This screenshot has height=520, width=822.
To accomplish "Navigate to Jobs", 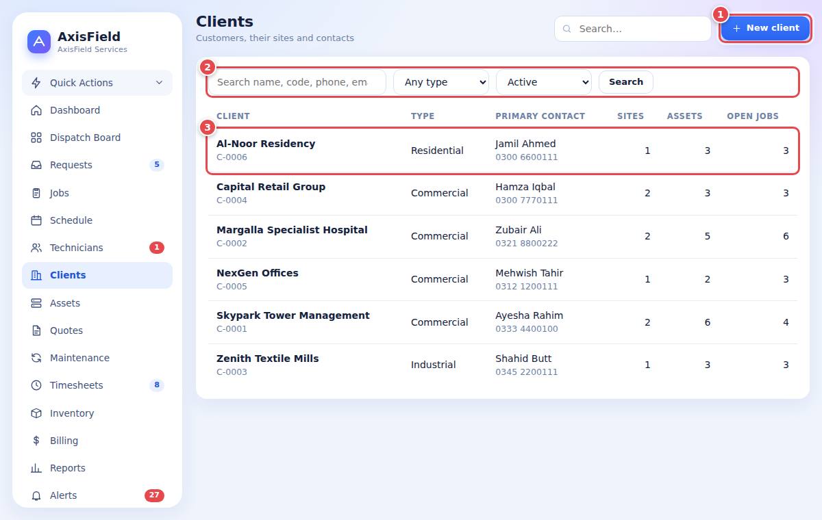I will (x=97, y=193).
